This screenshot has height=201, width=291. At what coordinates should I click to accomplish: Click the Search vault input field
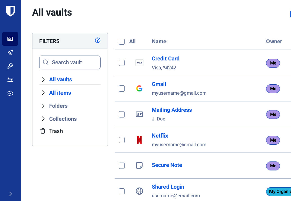click(x=70, y=62)
